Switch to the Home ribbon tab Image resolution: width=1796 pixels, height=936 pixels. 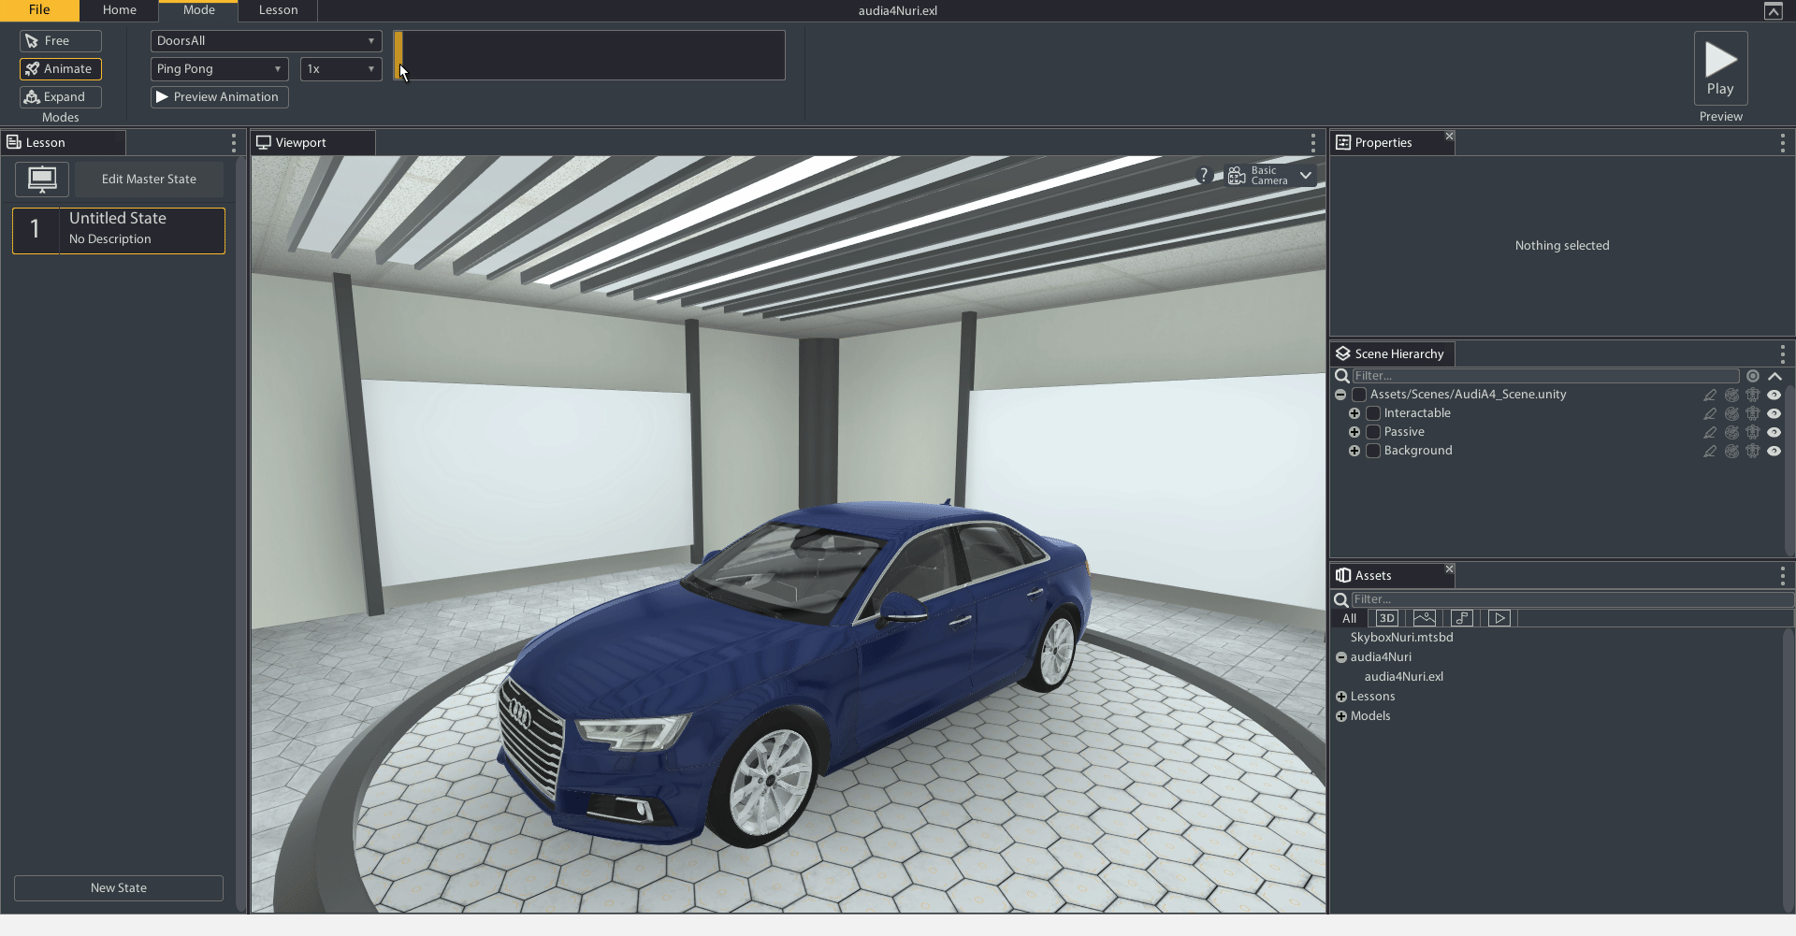120,10
